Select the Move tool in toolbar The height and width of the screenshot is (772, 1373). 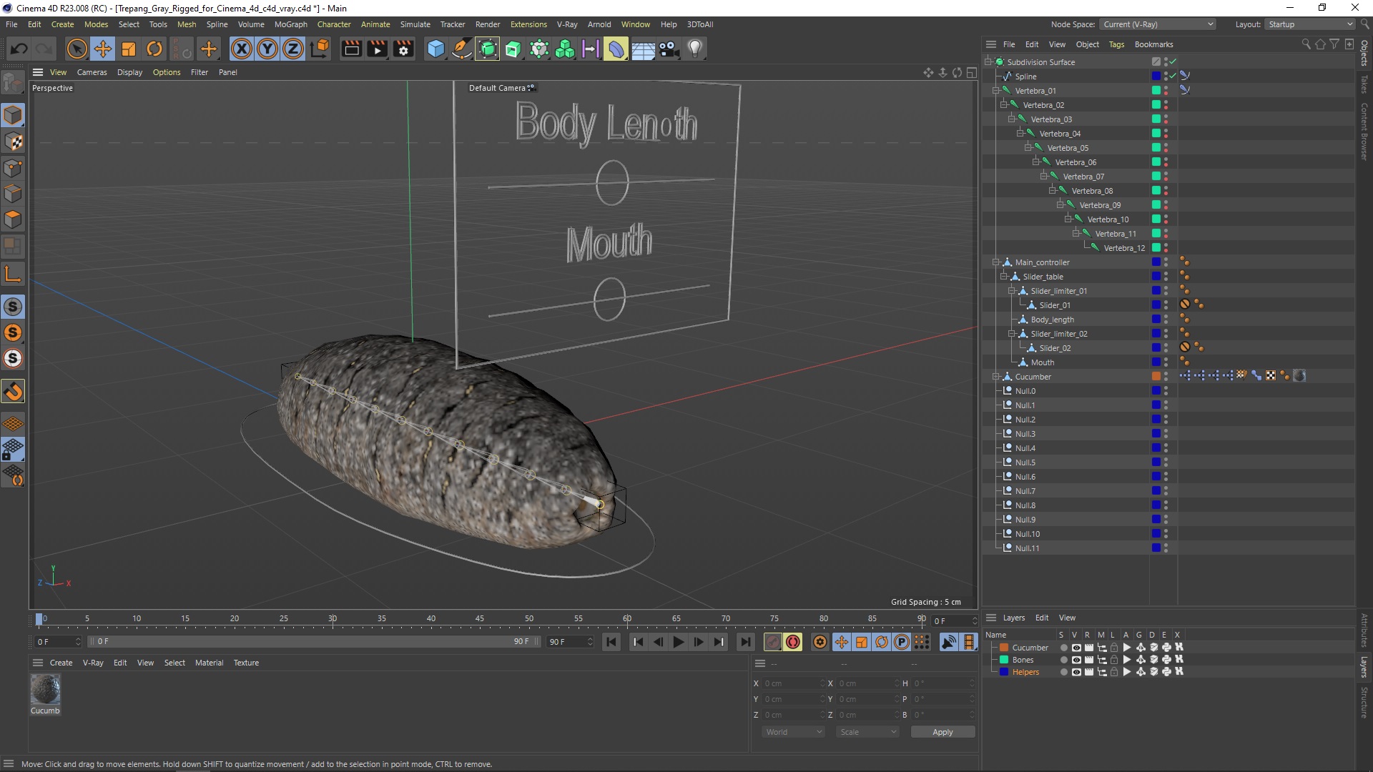(x=102, y=48)
